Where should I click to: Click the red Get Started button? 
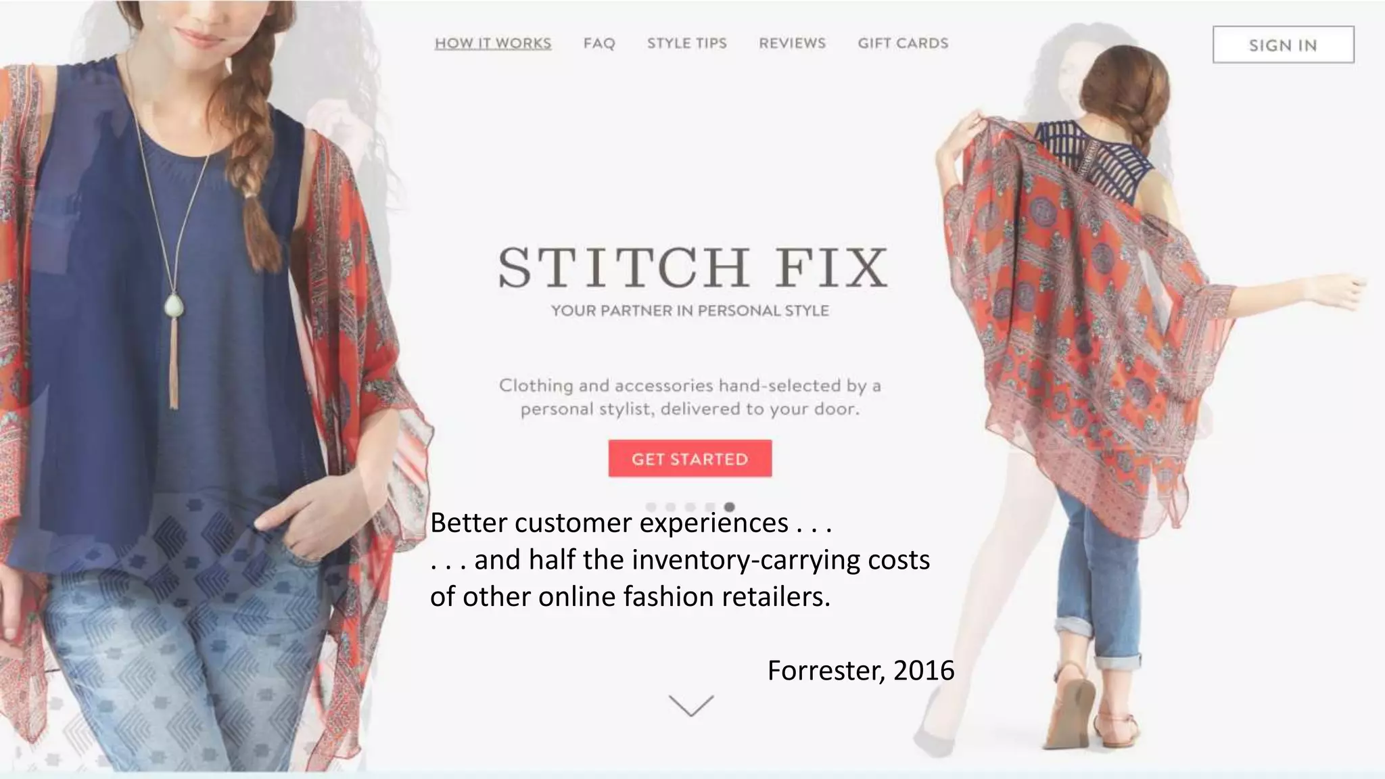pyautogui.click(x=690, y=458)
